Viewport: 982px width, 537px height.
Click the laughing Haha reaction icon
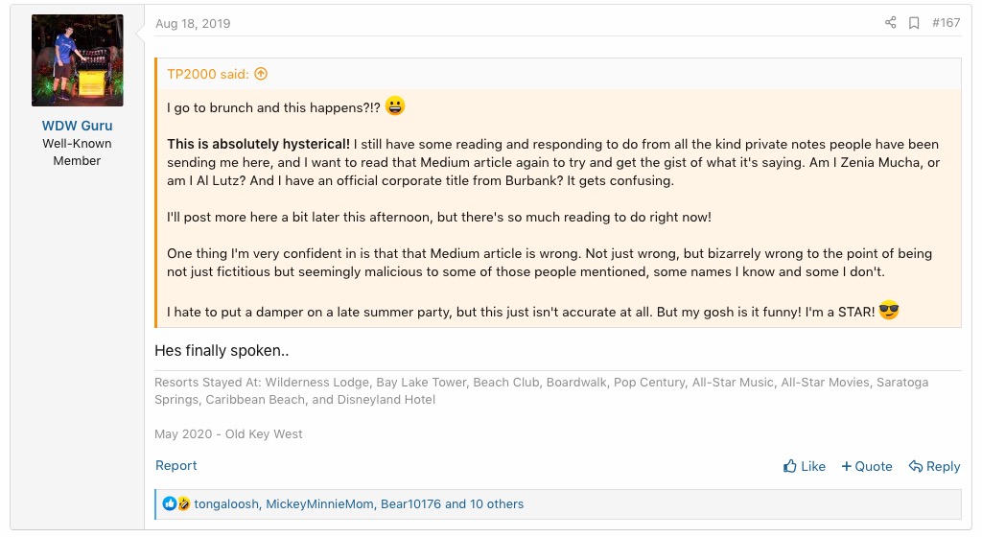[x=183, y=503]
